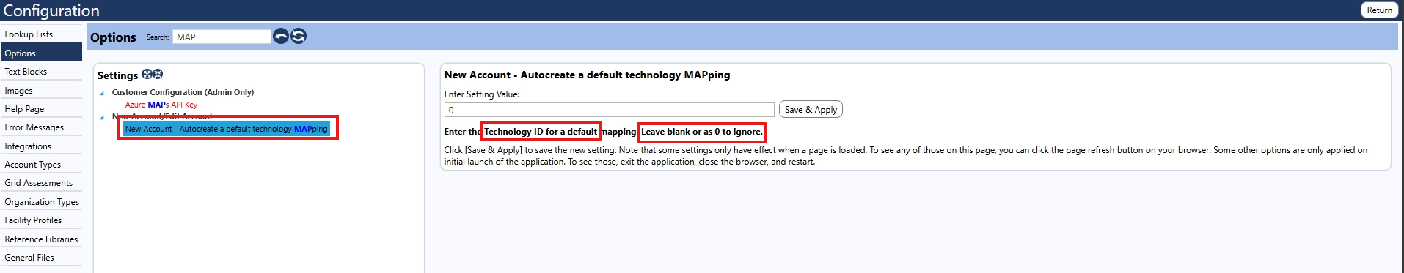
Task: Click the collapse-all icon beside Settings
Action: [158, 75]
